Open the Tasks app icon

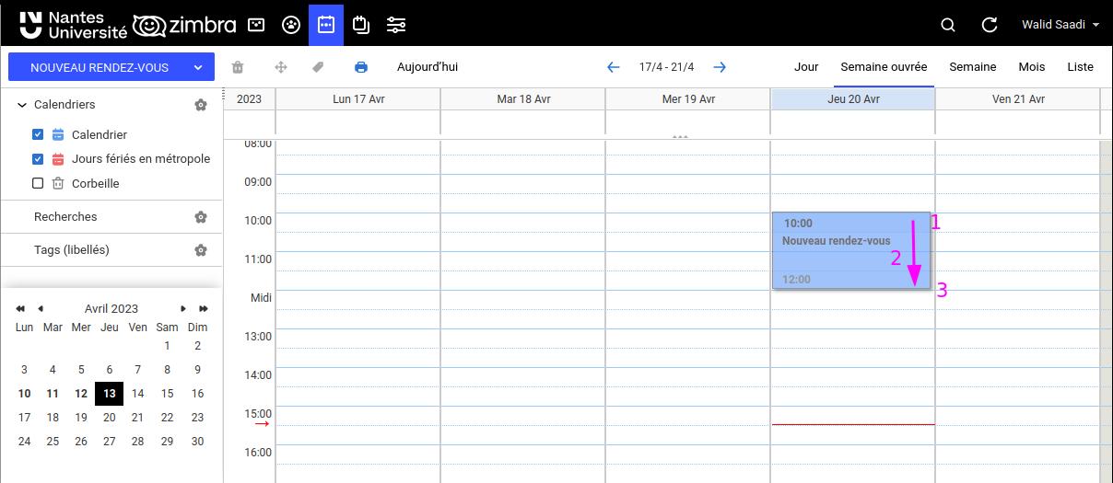[361, 25]
